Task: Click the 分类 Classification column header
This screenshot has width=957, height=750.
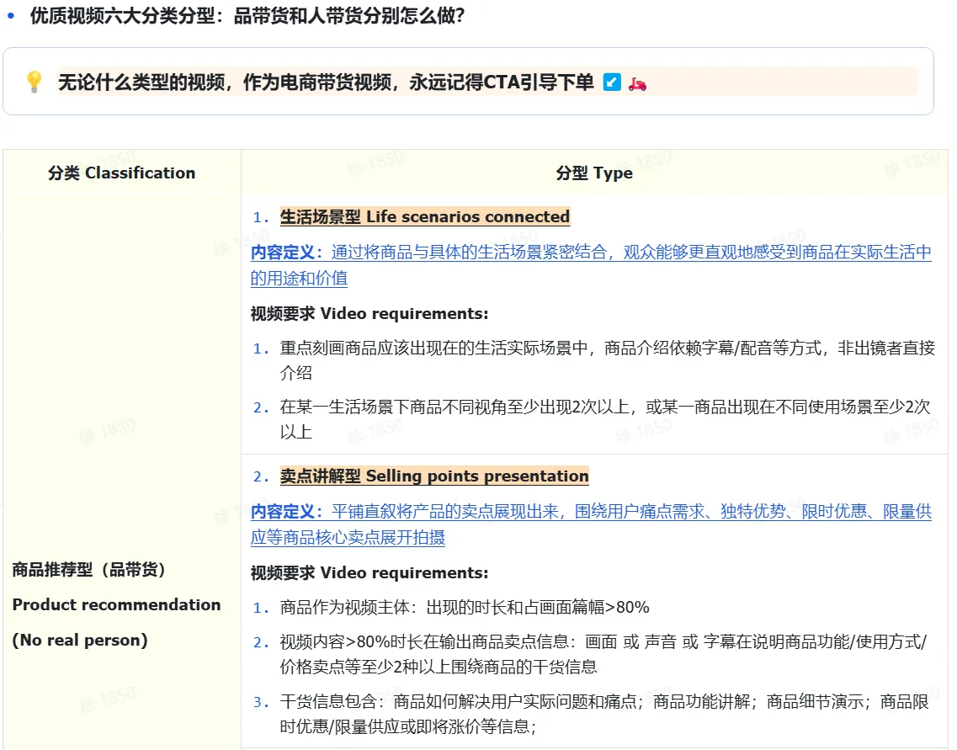Action: coord(121,173)
